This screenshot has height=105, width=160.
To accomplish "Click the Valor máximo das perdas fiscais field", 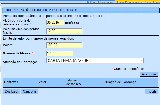I will (64, 31).
